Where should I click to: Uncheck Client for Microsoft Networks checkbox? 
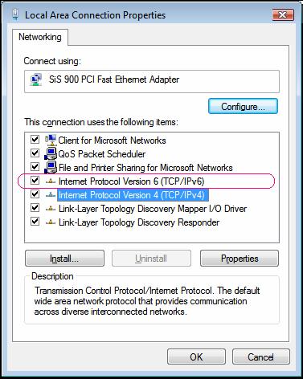tap(35, 140)
